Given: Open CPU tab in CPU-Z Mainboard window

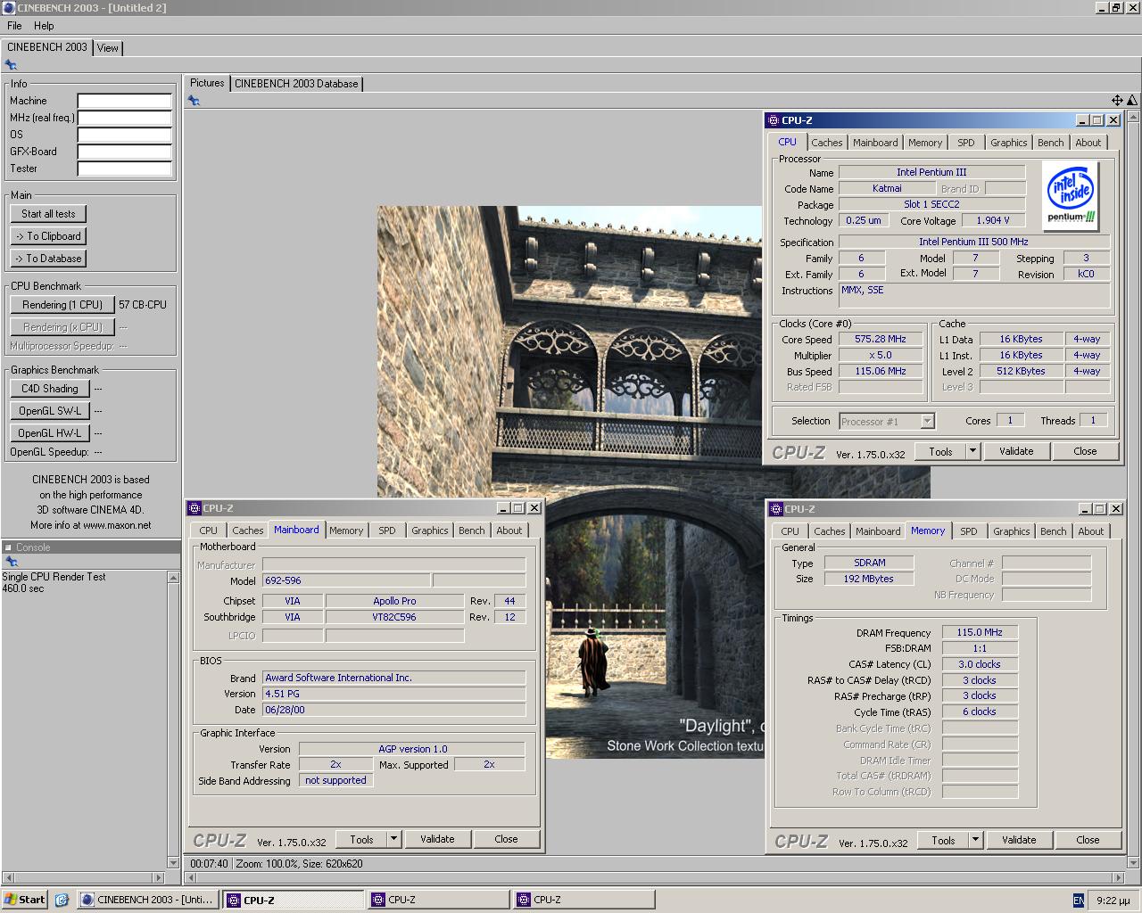Looking at the screenshot, I should (x=208, y=531).
